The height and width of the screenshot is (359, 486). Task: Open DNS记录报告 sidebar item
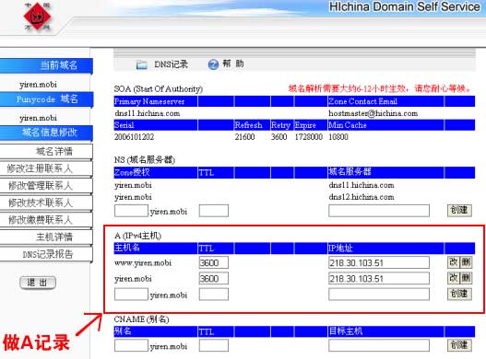click(x=46, y=254)
